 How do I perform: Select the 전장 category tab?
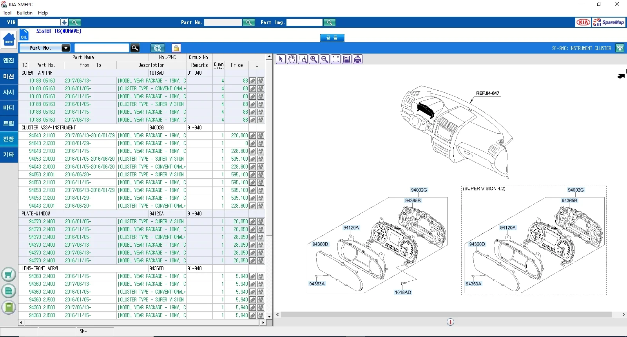[9, 139]
